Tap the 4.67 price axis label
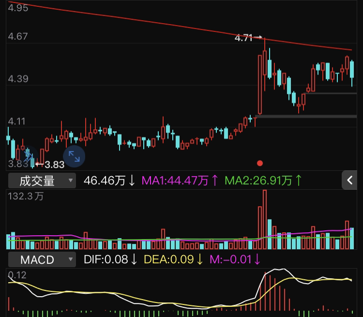This screenshot has height=317, width=363. point(18,36)
